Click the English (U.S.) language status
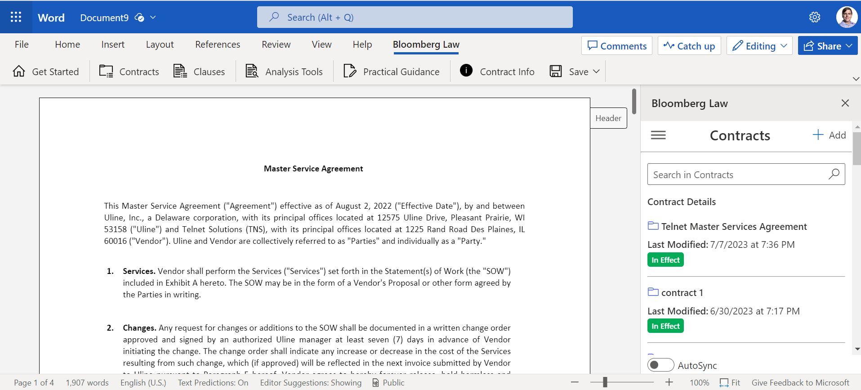 tap(143, 382)
